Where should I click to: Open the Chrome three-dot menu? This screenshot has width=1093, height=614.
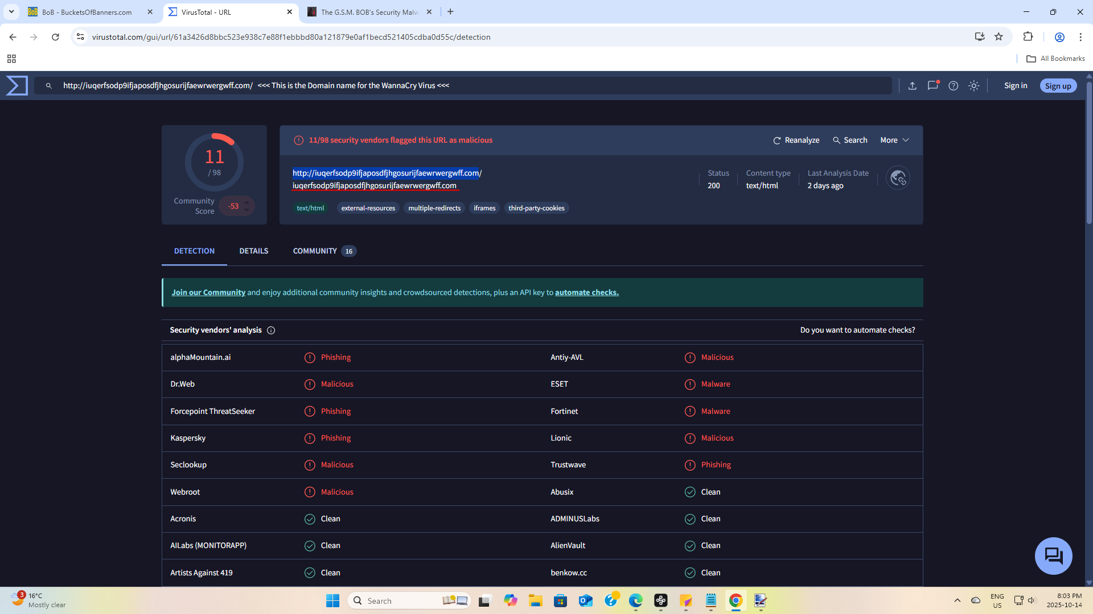point(1080,37)
